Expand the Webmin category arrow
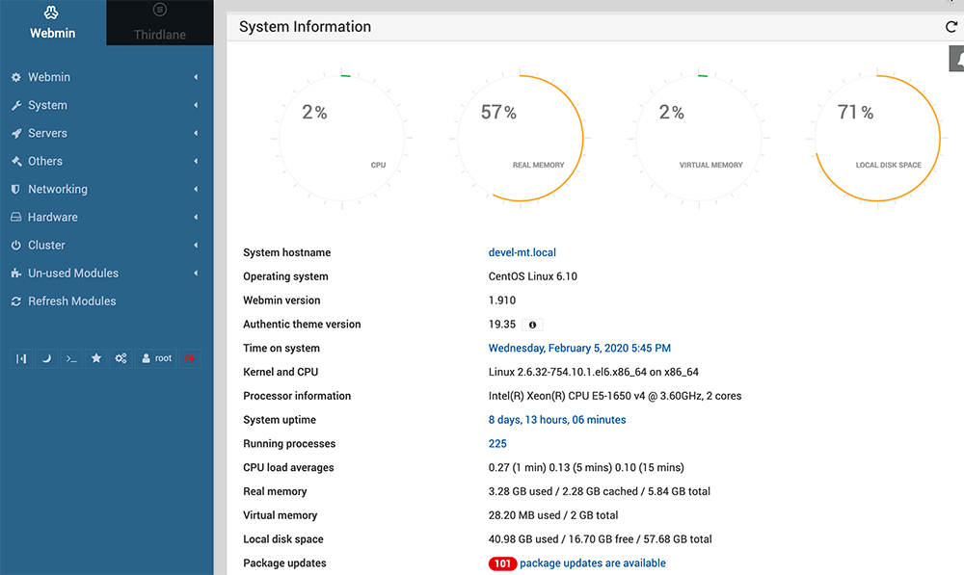964x575 pixels. click(x=196, y=77)
